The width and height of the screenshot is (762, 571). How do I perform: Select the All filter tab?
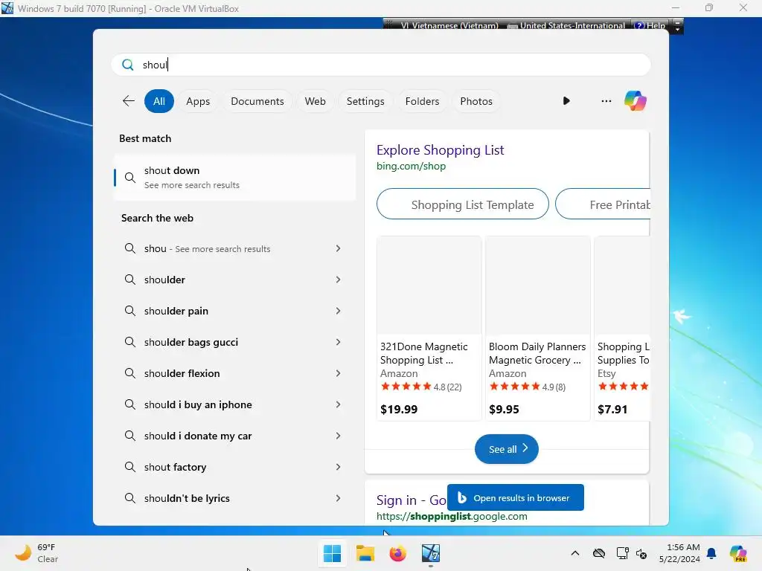[x=159, y=101]
